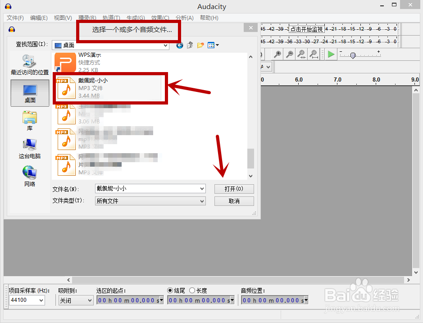Select the Length (长度) radio button
423x323 pixels.
pyautogui.click(x=192, y=291)
